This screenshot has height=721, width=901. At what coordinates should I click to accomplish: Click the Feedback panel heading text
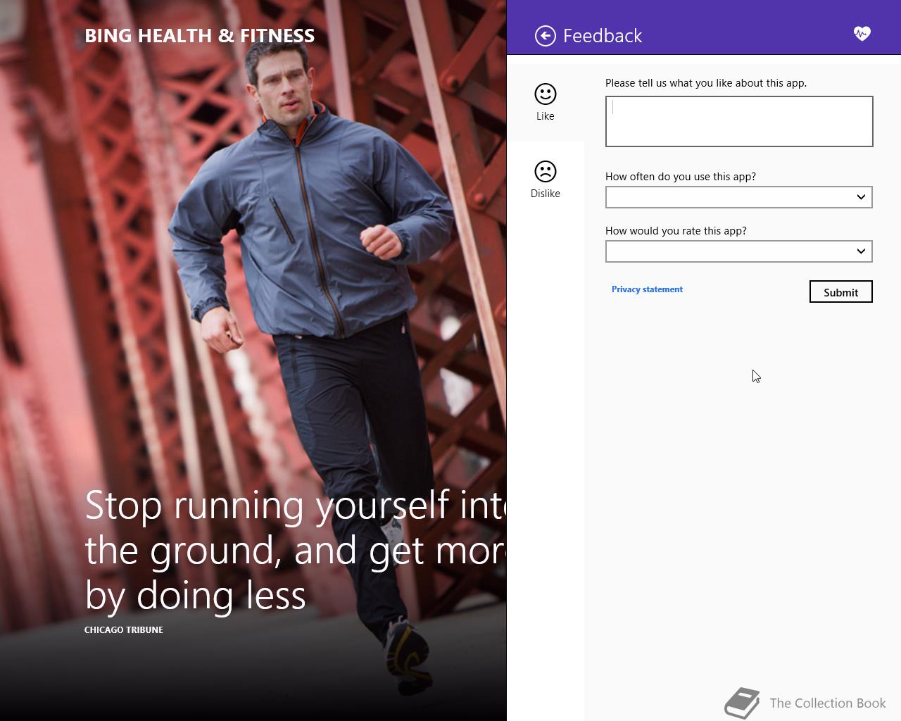(x=603, y=36)
